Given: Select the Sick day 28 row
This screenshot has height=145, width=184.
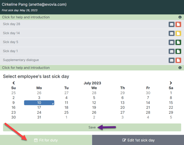Looking at the screenshot, I should [92, 24].
